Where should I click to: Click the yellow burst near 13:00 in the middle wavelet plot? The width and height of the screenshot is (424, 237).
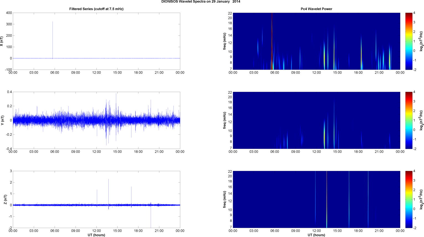coord(324,135)
